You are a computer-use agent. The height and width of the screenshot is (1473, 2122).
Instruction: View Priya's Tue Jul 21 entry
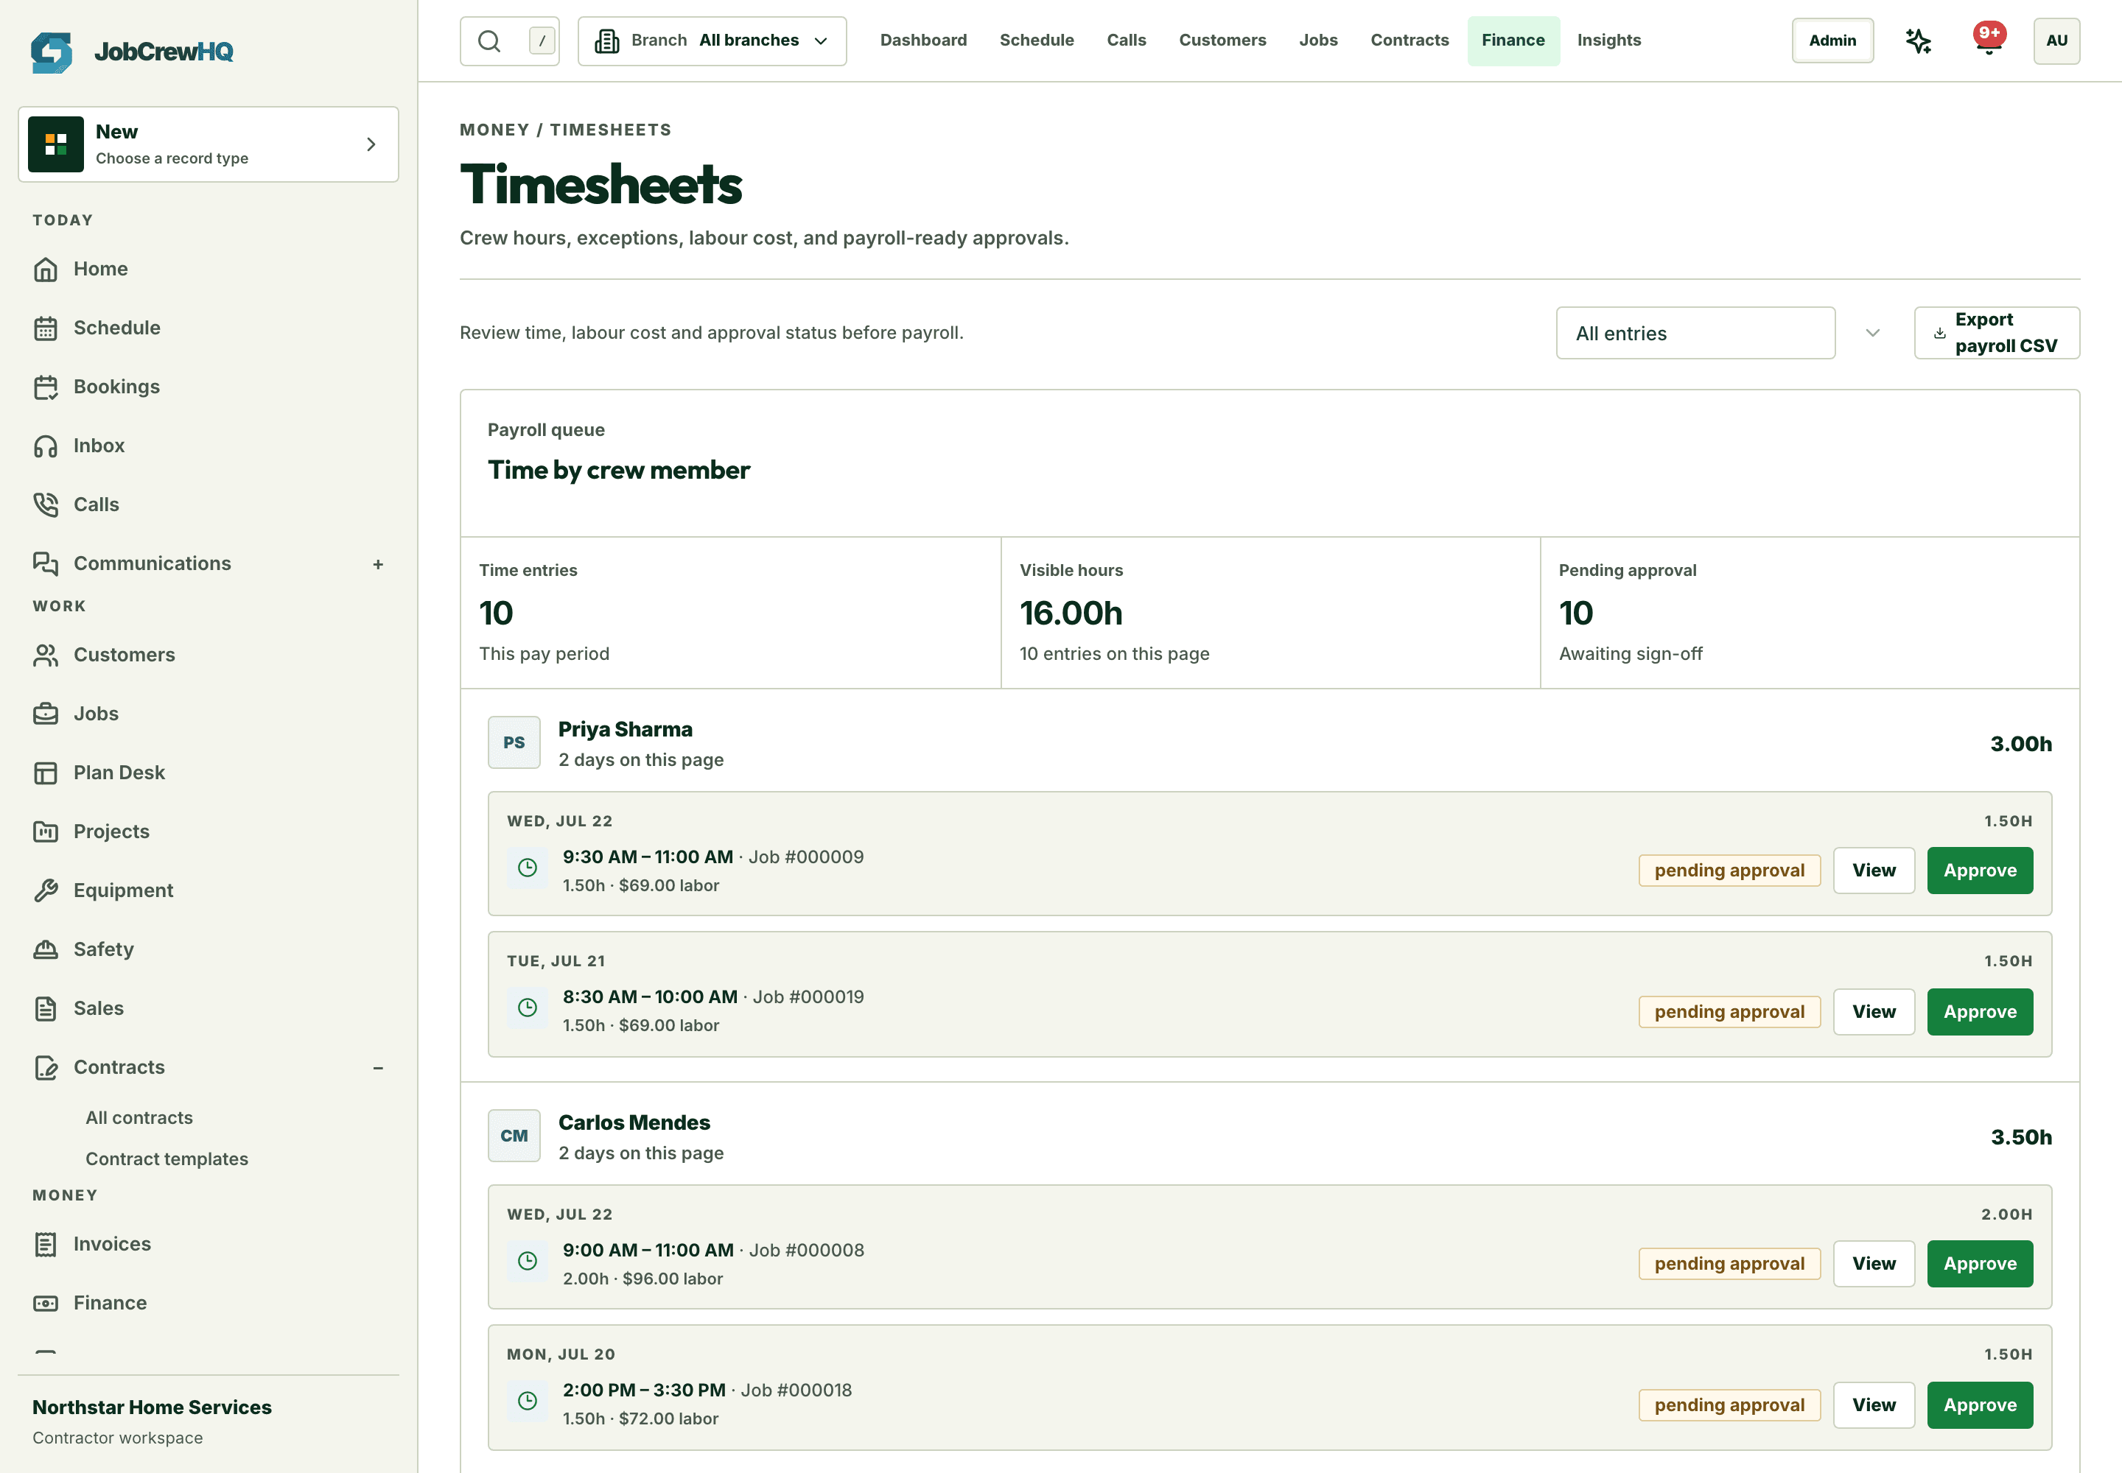1874,1011
